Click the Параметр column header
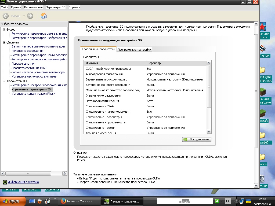This screenshot has width=275, height=206. pyautogui.click(x=176, y=63)
